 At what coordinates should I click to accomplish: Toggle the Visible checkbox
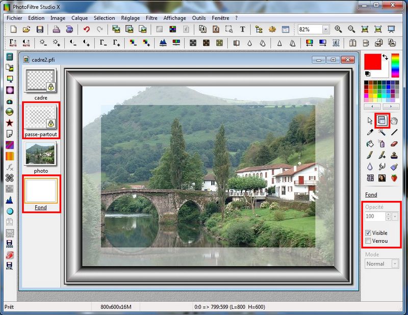[x=368, y=233]
